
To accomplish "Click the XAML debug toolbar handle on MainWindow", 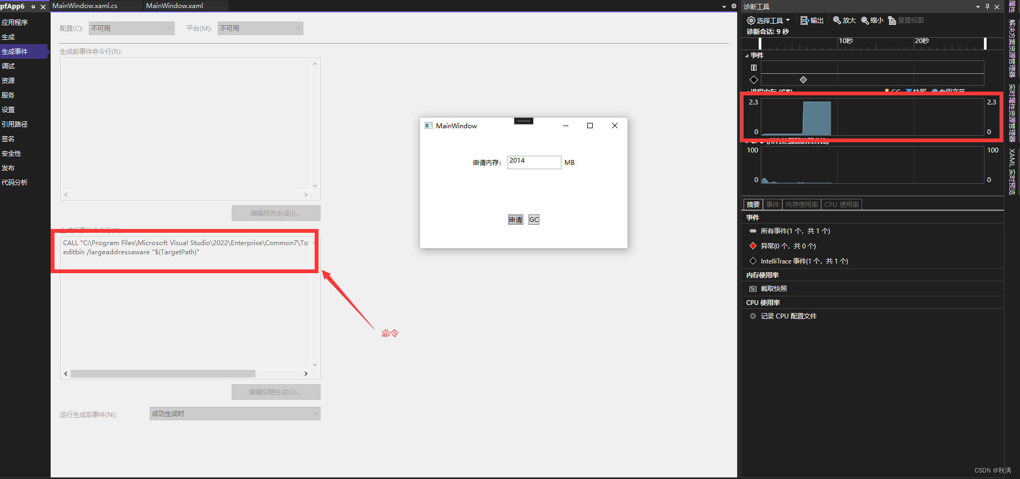I will pos(524,121).
